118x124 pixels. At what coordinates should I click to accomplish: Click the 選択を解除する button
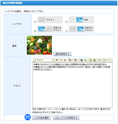(62, 54)
